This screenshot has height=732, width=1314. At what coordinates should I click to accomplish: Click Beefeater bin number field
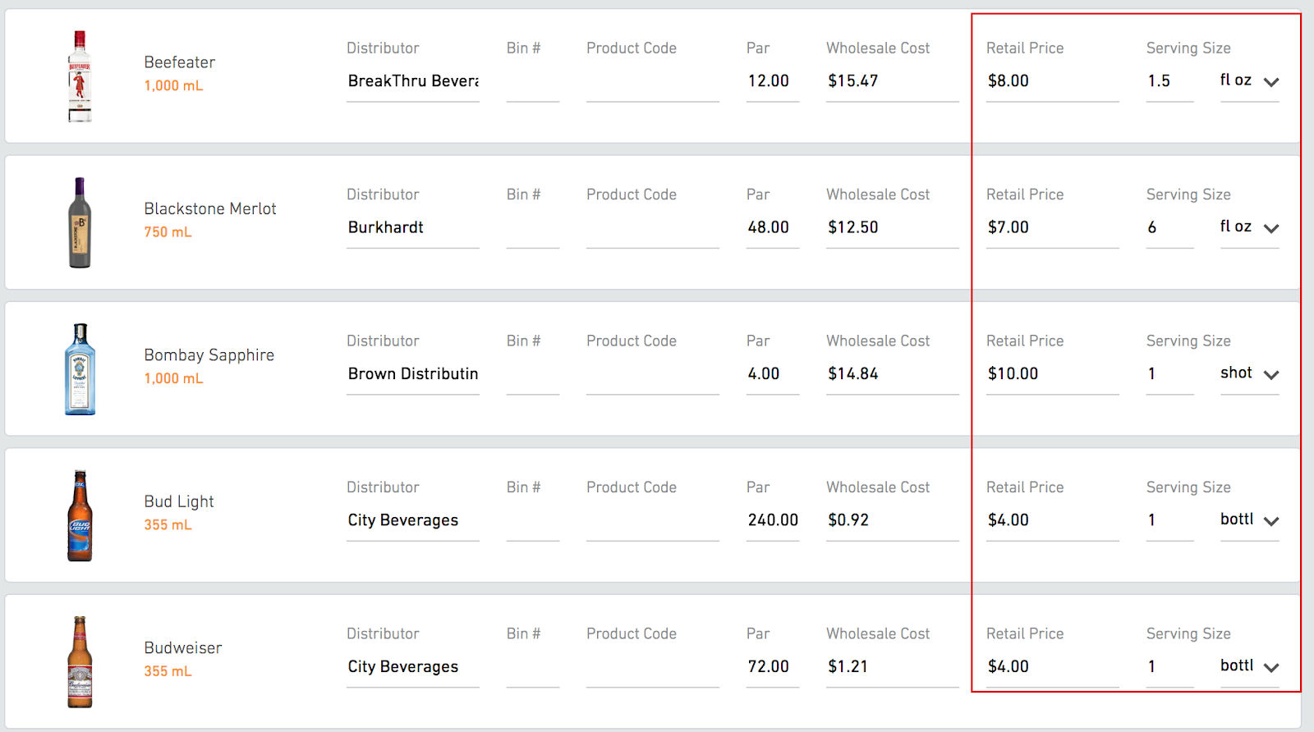(532, 82)
